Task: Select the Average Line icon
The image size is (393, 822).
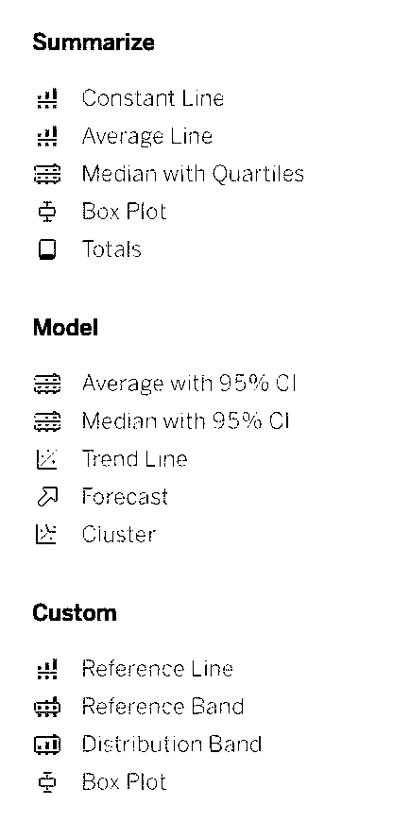Action: [47, 136]
